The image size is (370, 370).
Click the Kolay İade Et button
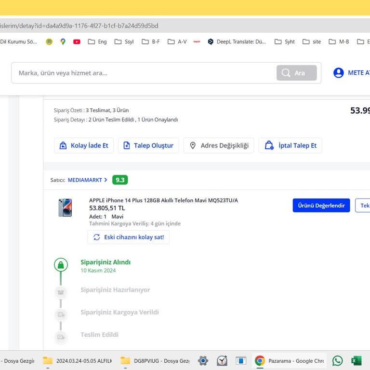84,145
